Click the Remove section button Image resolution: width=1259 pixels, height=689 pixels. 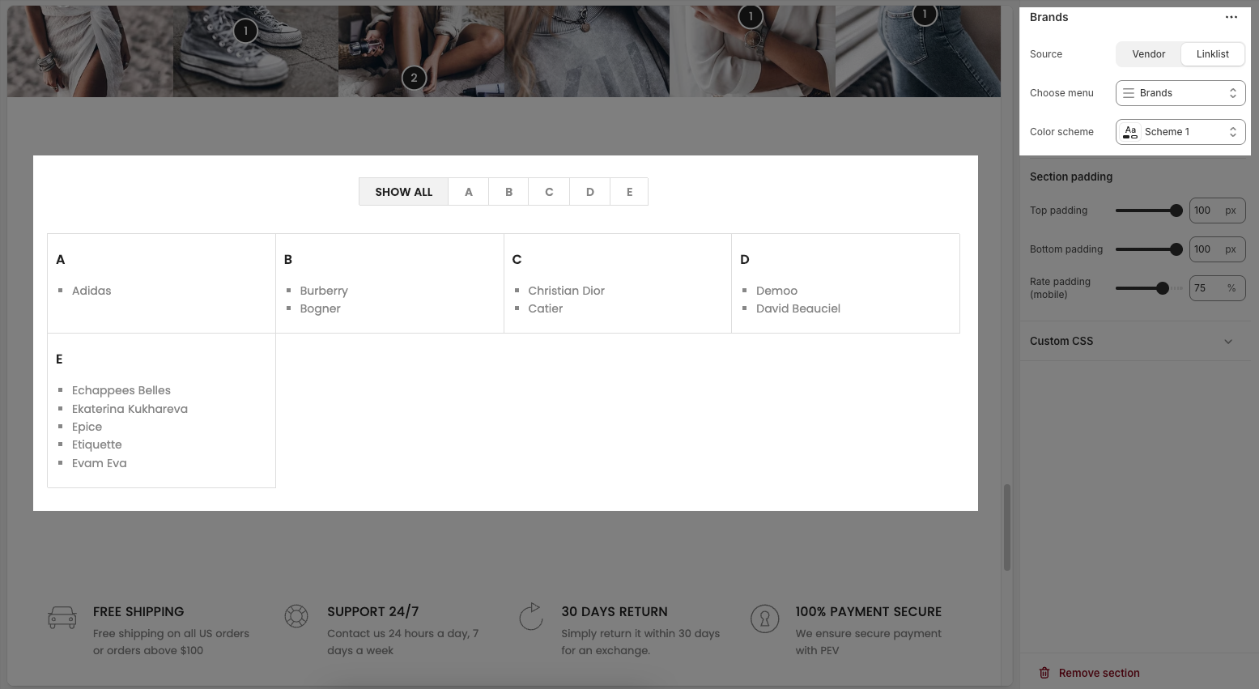click(1089, 673)
